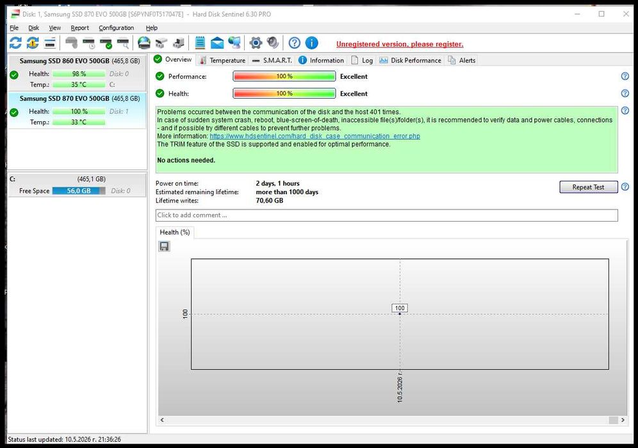Click the blue envelope e-mail icon
The height and width of the screenshot is (448, 638).
[x=217, y=43]
